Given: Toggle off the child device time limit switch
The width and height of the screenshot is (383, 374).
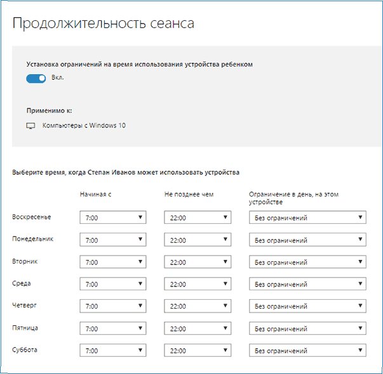Looking at the screenshot, I should click(36, 79).
